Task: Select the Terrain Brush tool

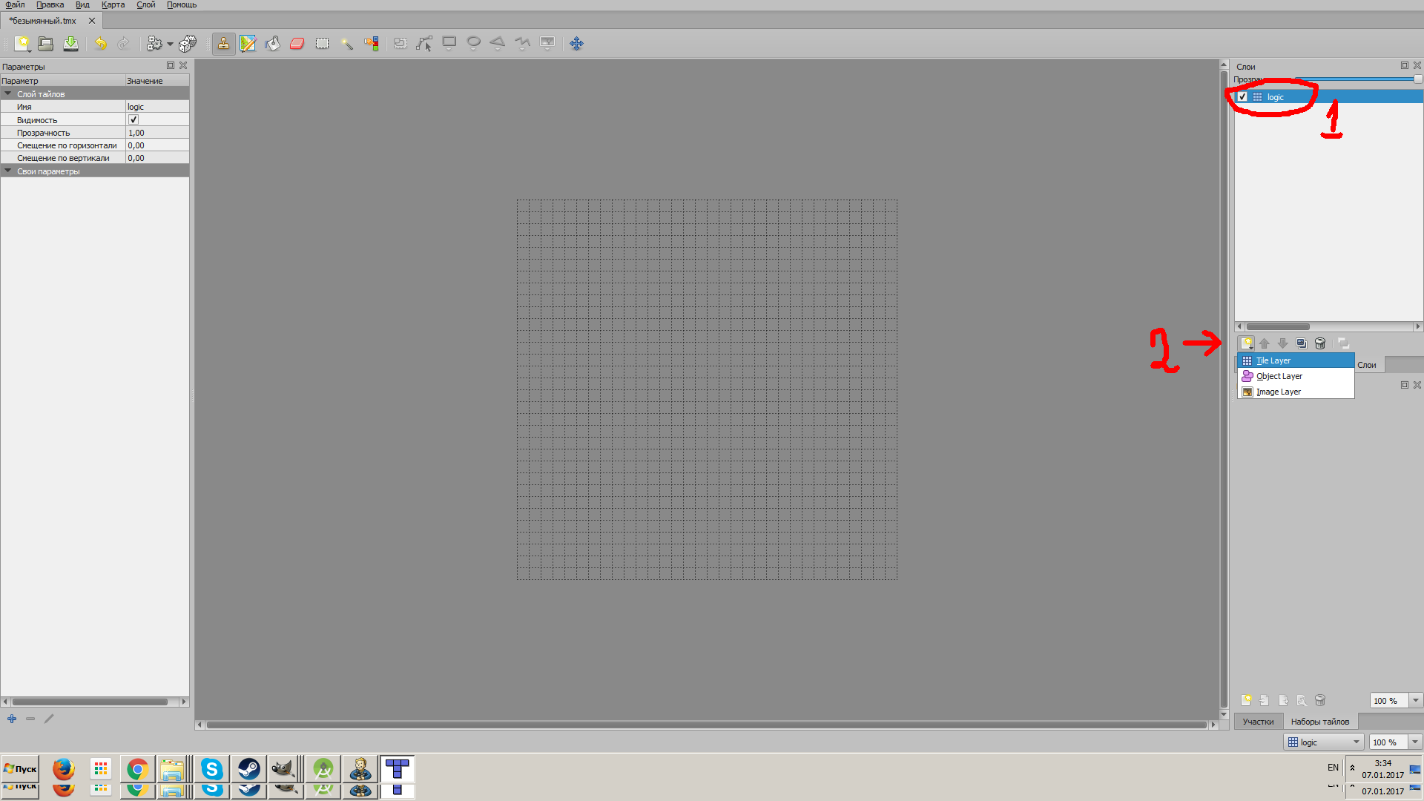Action: [248, 44]
